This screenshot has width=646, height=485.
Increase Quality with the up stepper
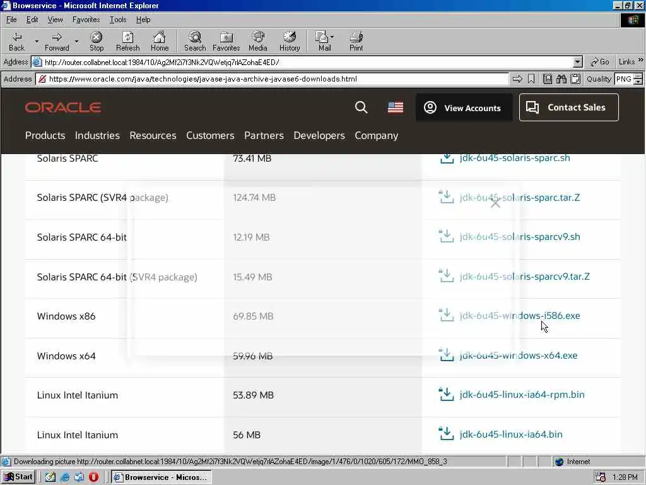[638, 76]
